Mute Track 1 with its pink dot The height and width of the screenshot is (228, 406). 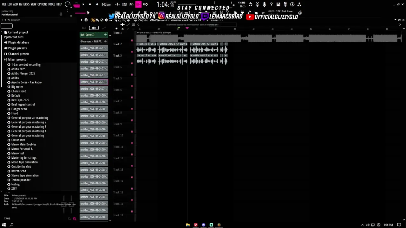[132, 41]
